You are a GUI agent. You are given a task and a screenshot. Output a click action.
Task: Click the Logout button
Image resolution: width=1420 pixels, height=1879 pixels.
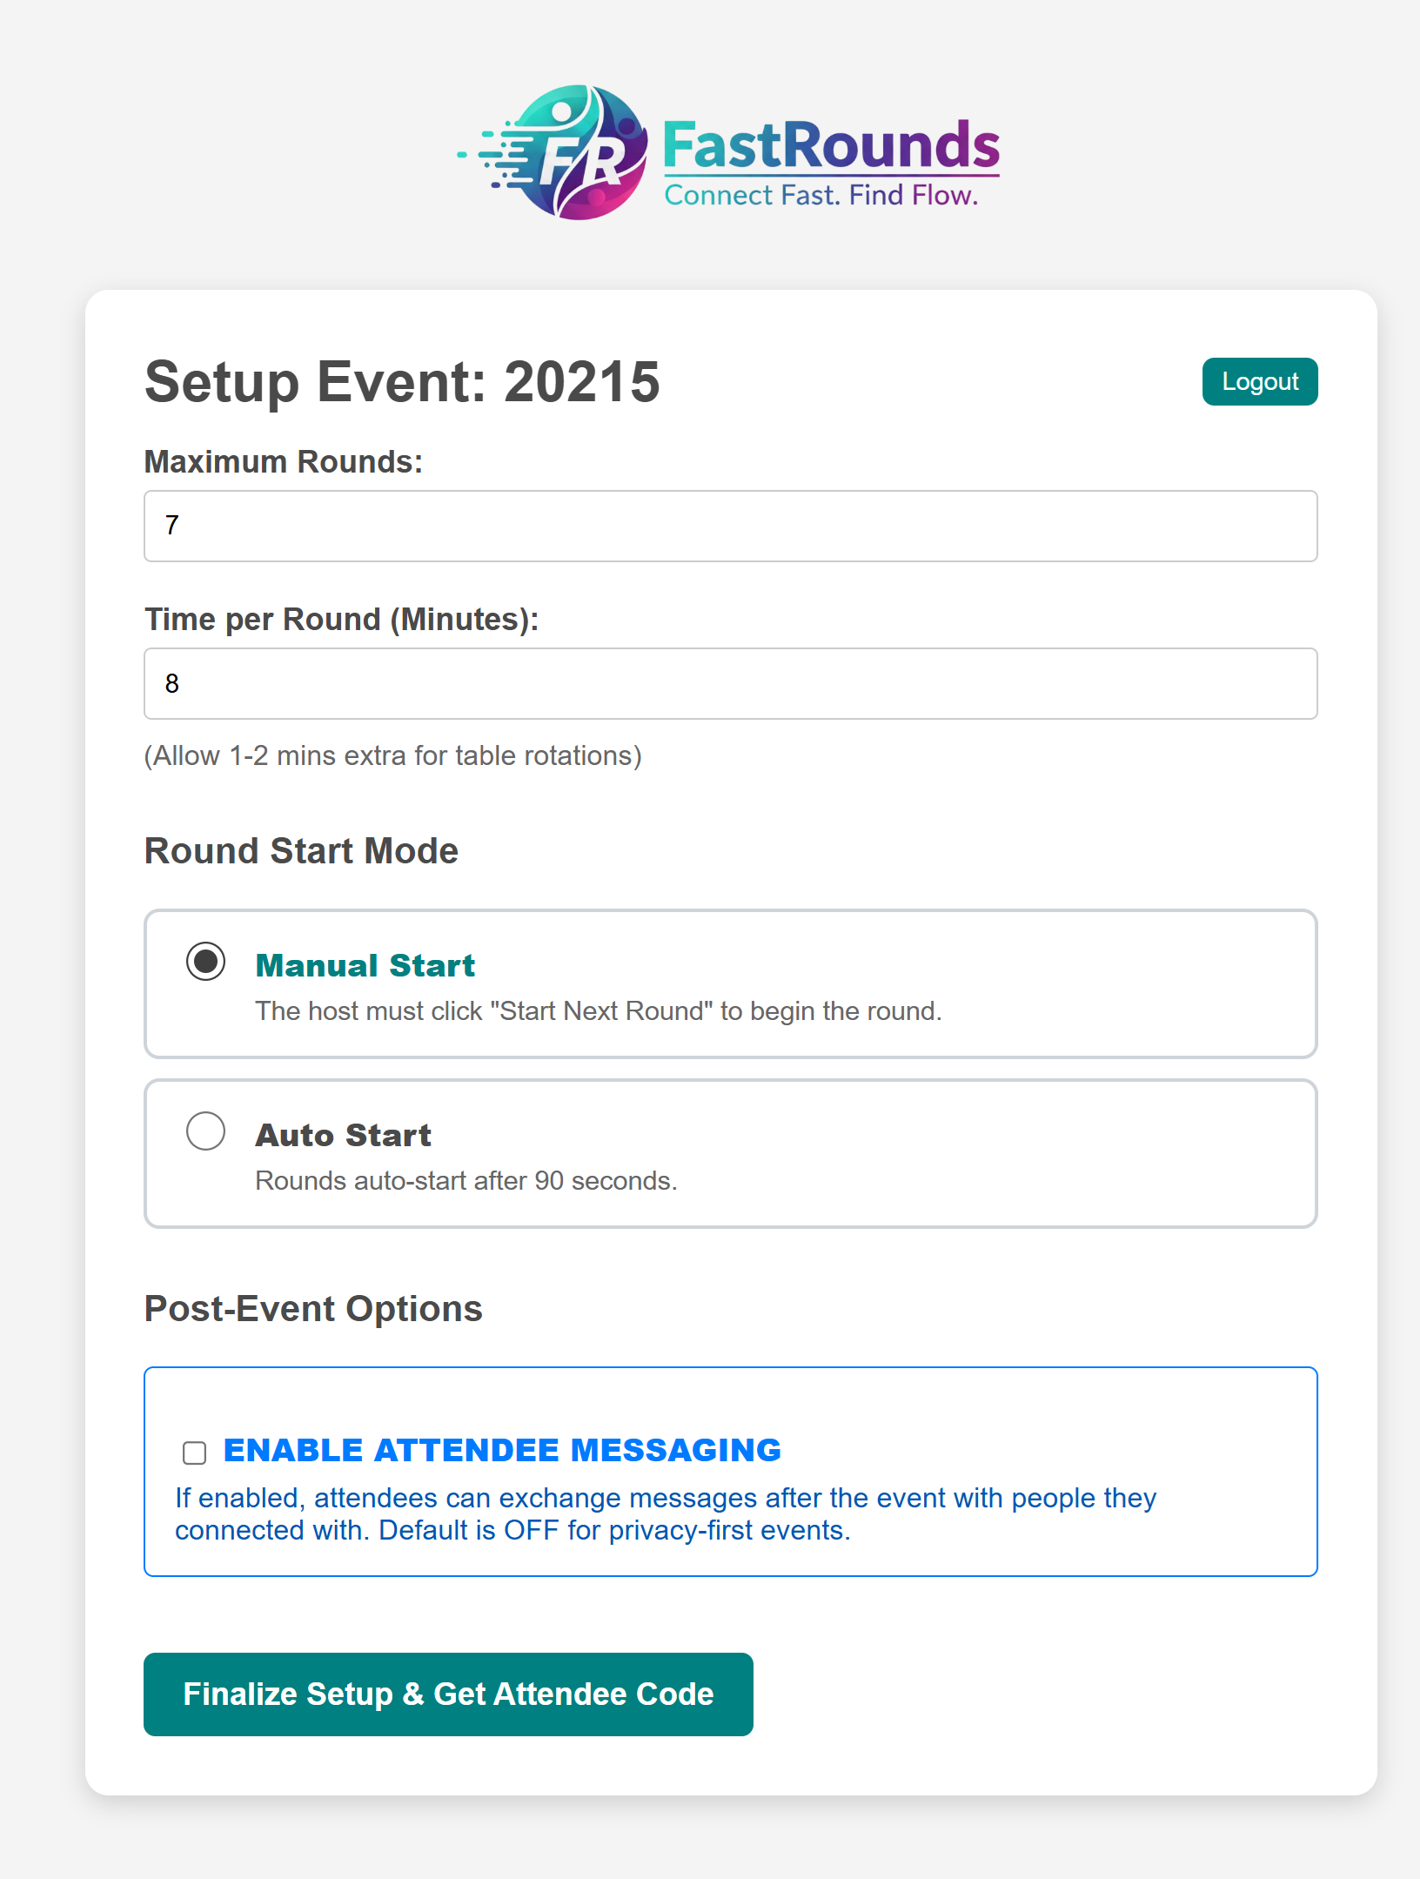(x=1259, y=380)
